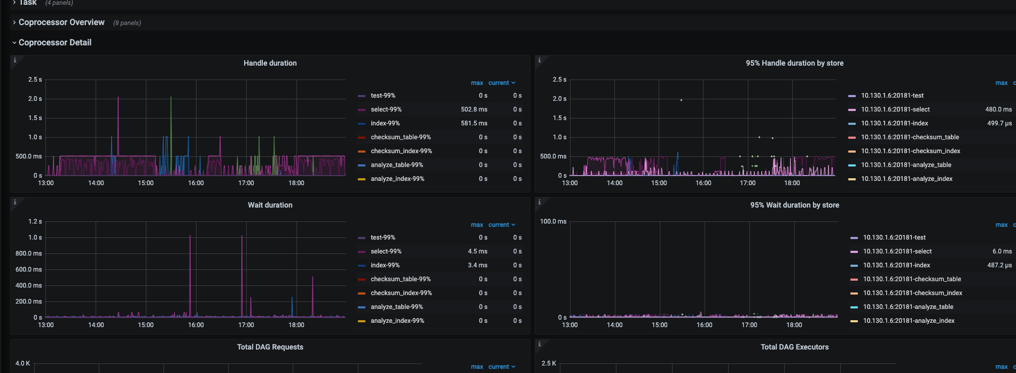
Task: Collapse the Coprocessor Detail row
Action: [54, 43]
